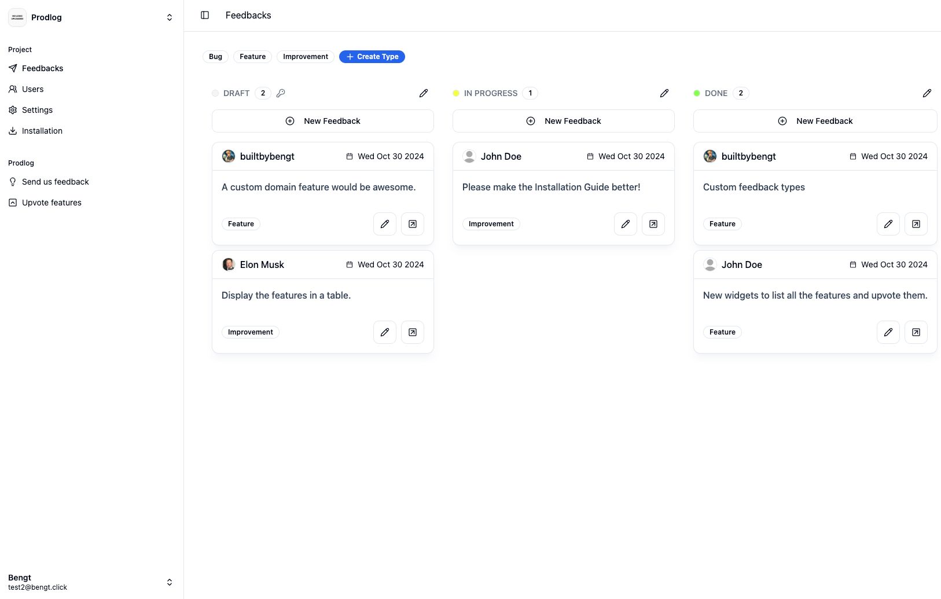Open the edit pencil on Custom feedback types card

888,224
